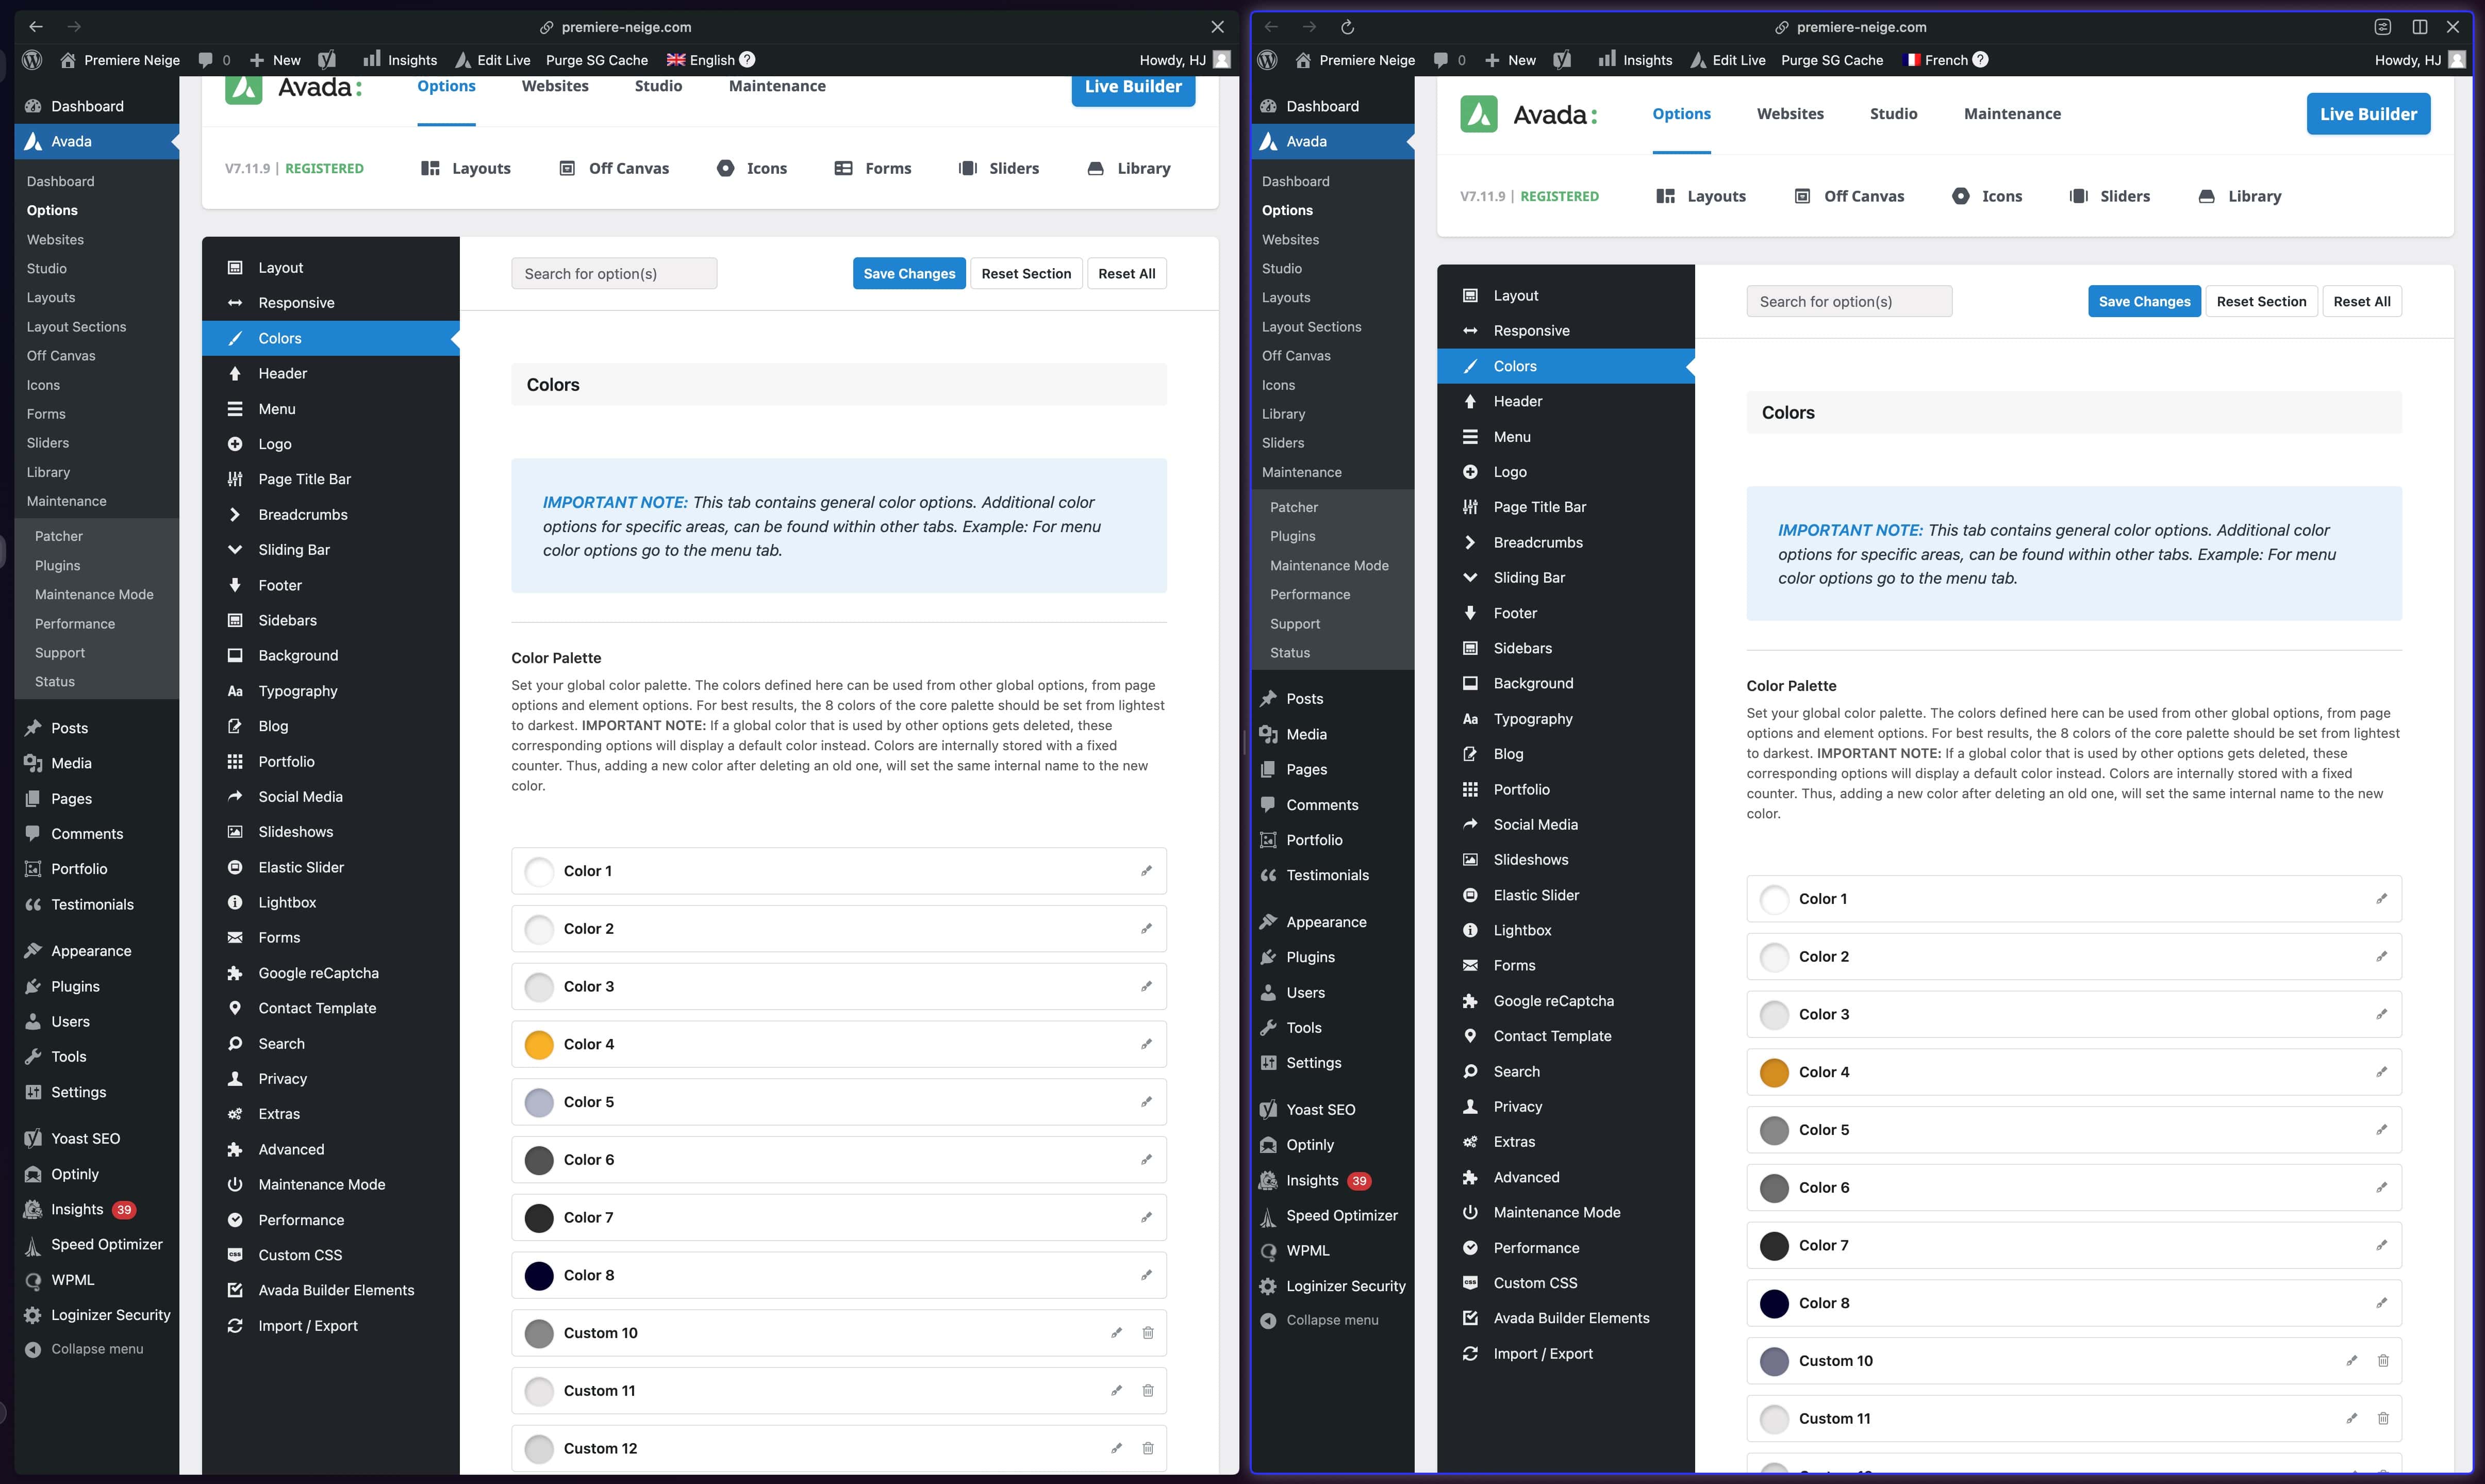Click Yoast icon in left window admin bar
This screenshot has height=1484, width=2485.
(x=327, y=60)
